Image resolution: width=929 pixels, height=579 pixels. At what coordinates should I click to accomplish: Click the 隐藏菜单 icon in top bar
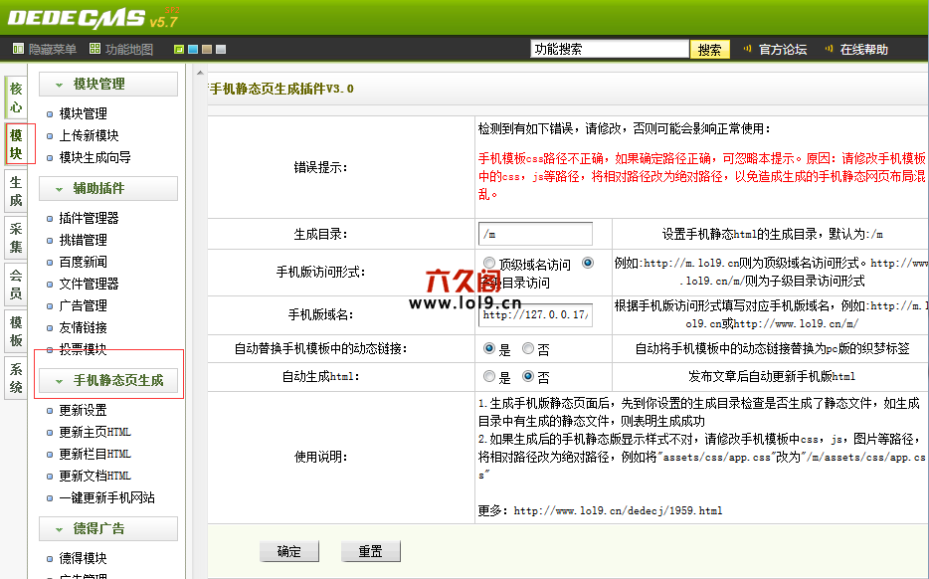tap(18, 49)
